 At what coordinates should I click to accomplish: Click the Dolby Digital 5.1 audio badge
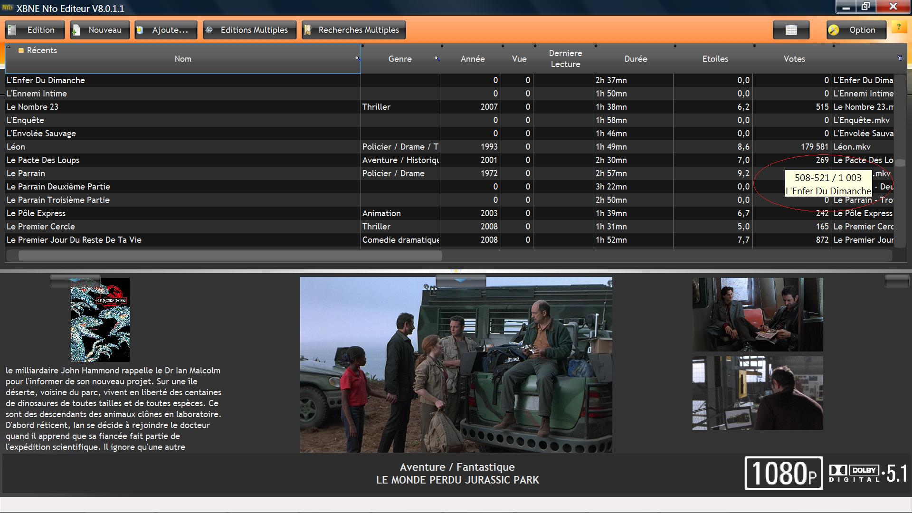pos(868,473)
